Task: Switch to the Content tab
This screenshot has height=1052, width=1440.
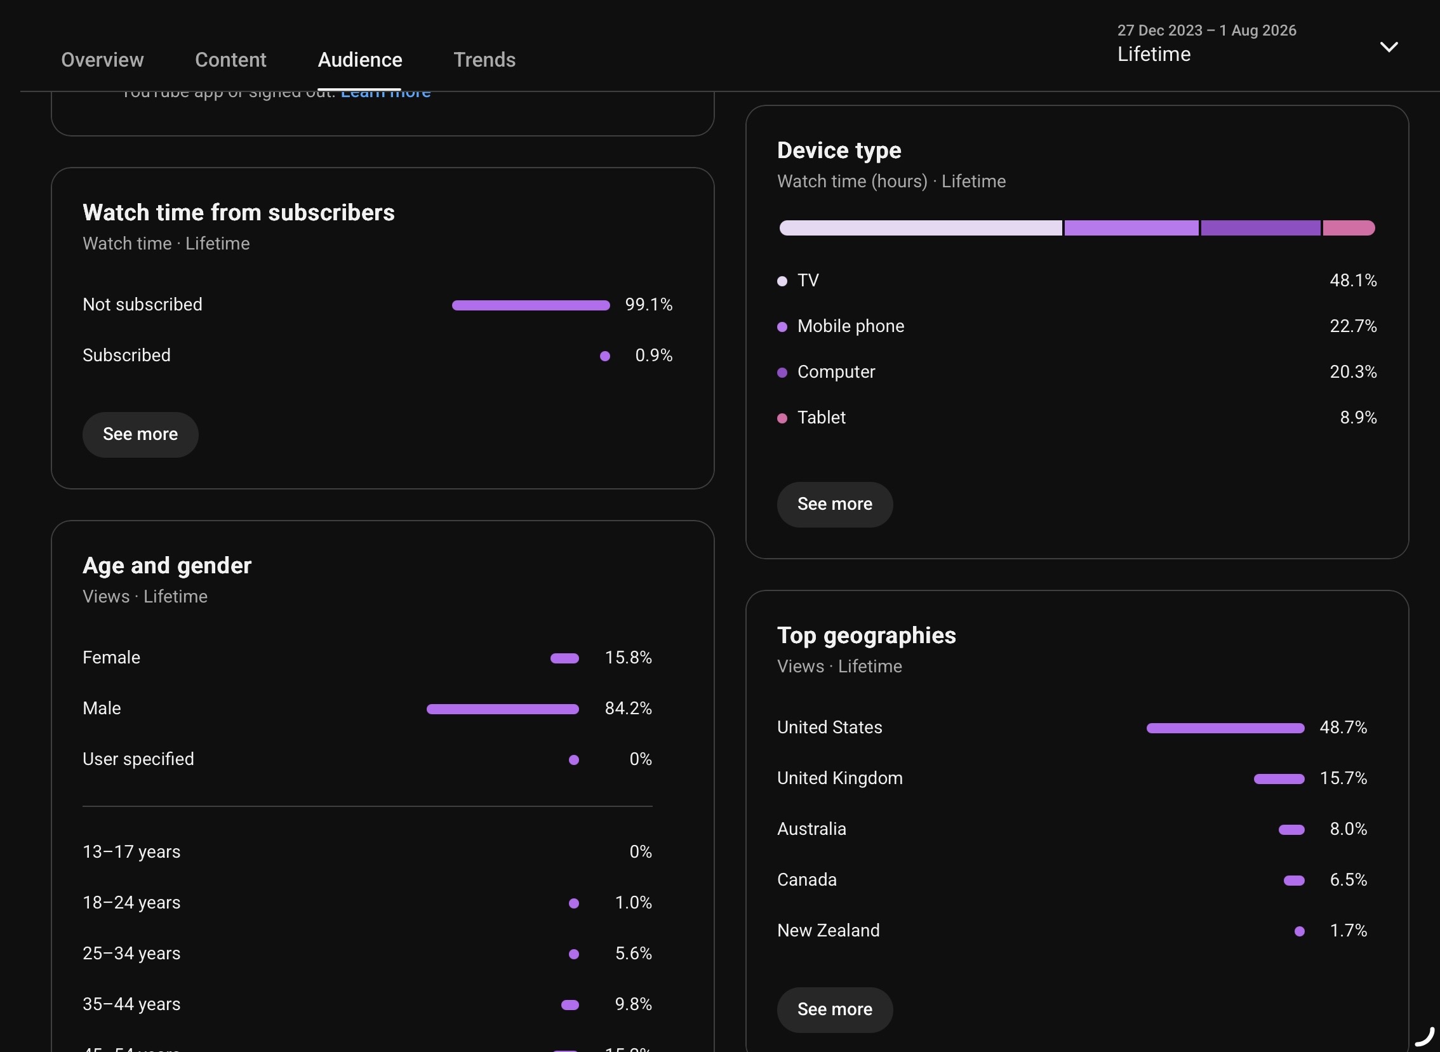Action: pos(230,60)
